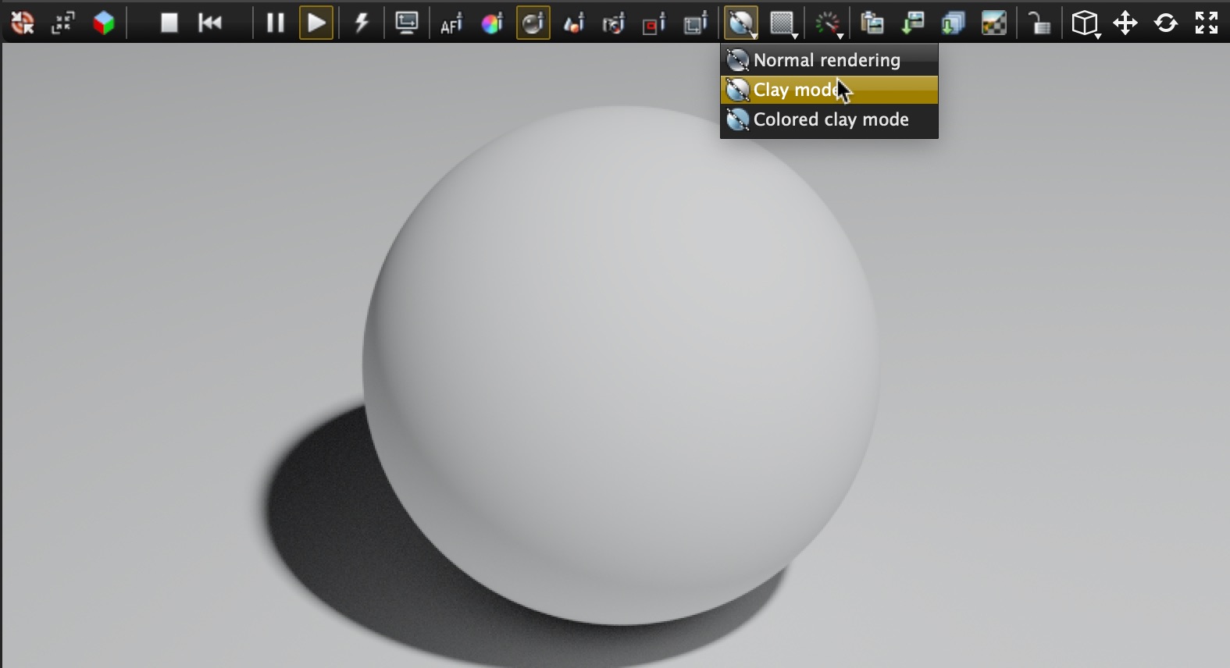
Task: Choose Clay mode from the menu
Action: click(829, 90)
